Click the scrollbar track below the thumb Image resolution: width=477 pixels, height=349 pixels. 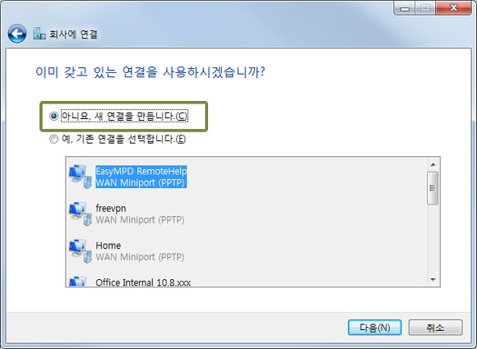click(433, 239)
